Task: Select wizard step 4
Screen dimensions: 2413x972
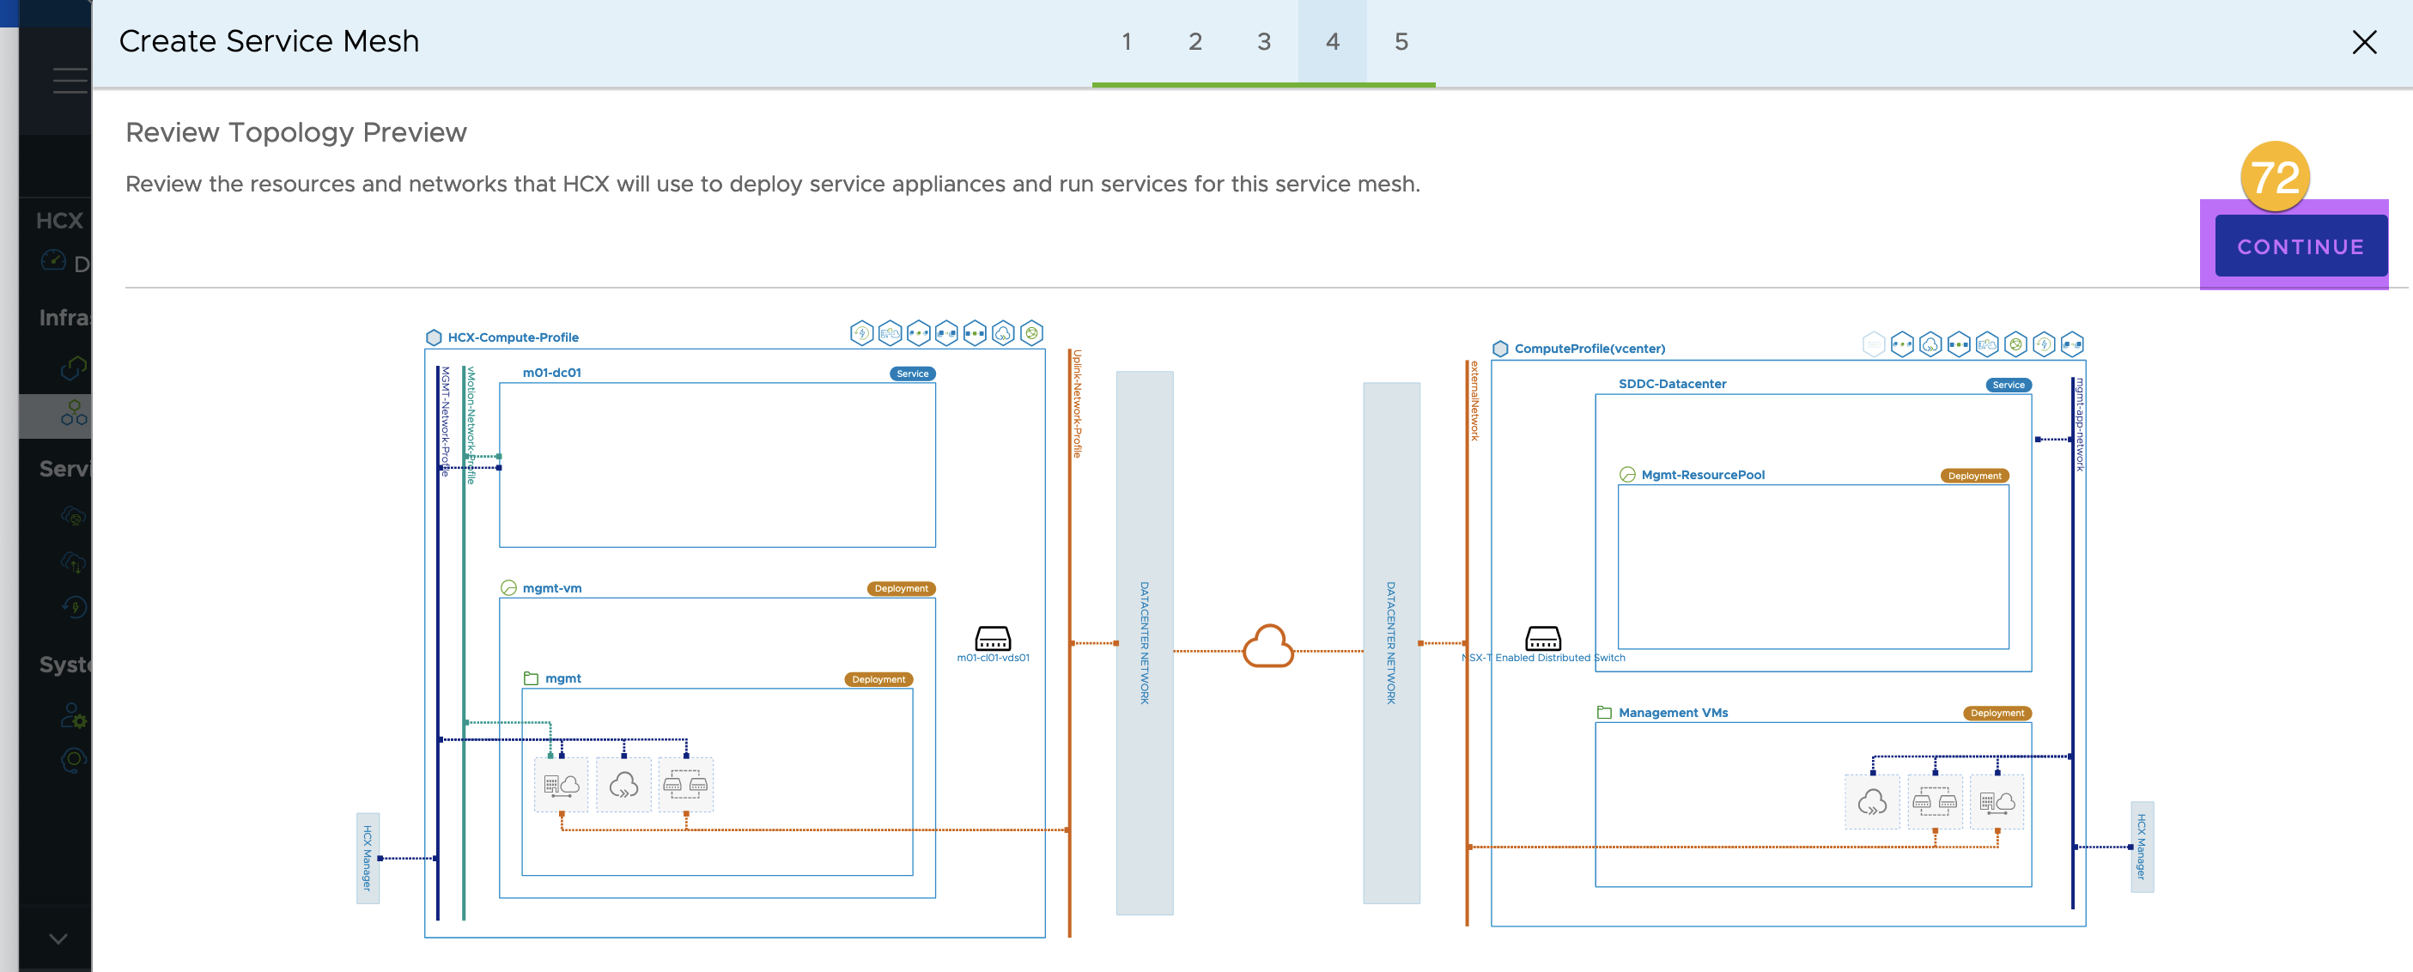Action: pyautogui.click(x=1332, y=41)
